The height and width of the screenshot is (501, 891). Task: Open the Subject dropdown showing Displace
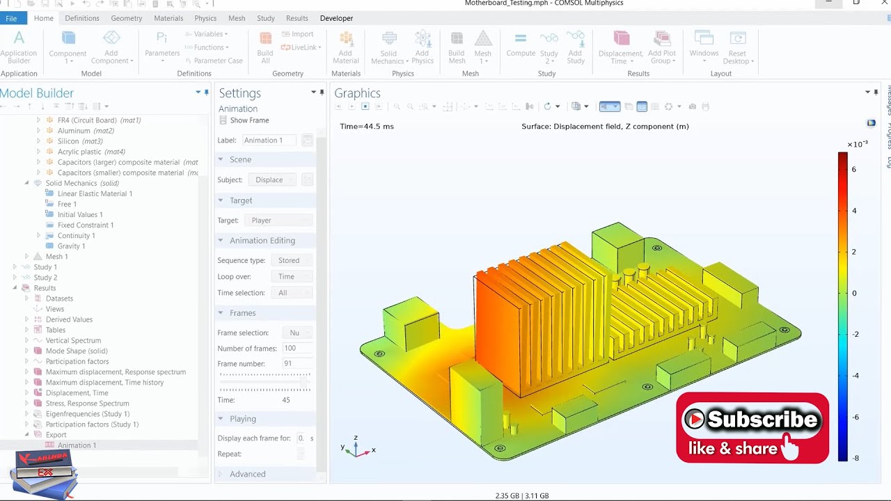(272, 180)
